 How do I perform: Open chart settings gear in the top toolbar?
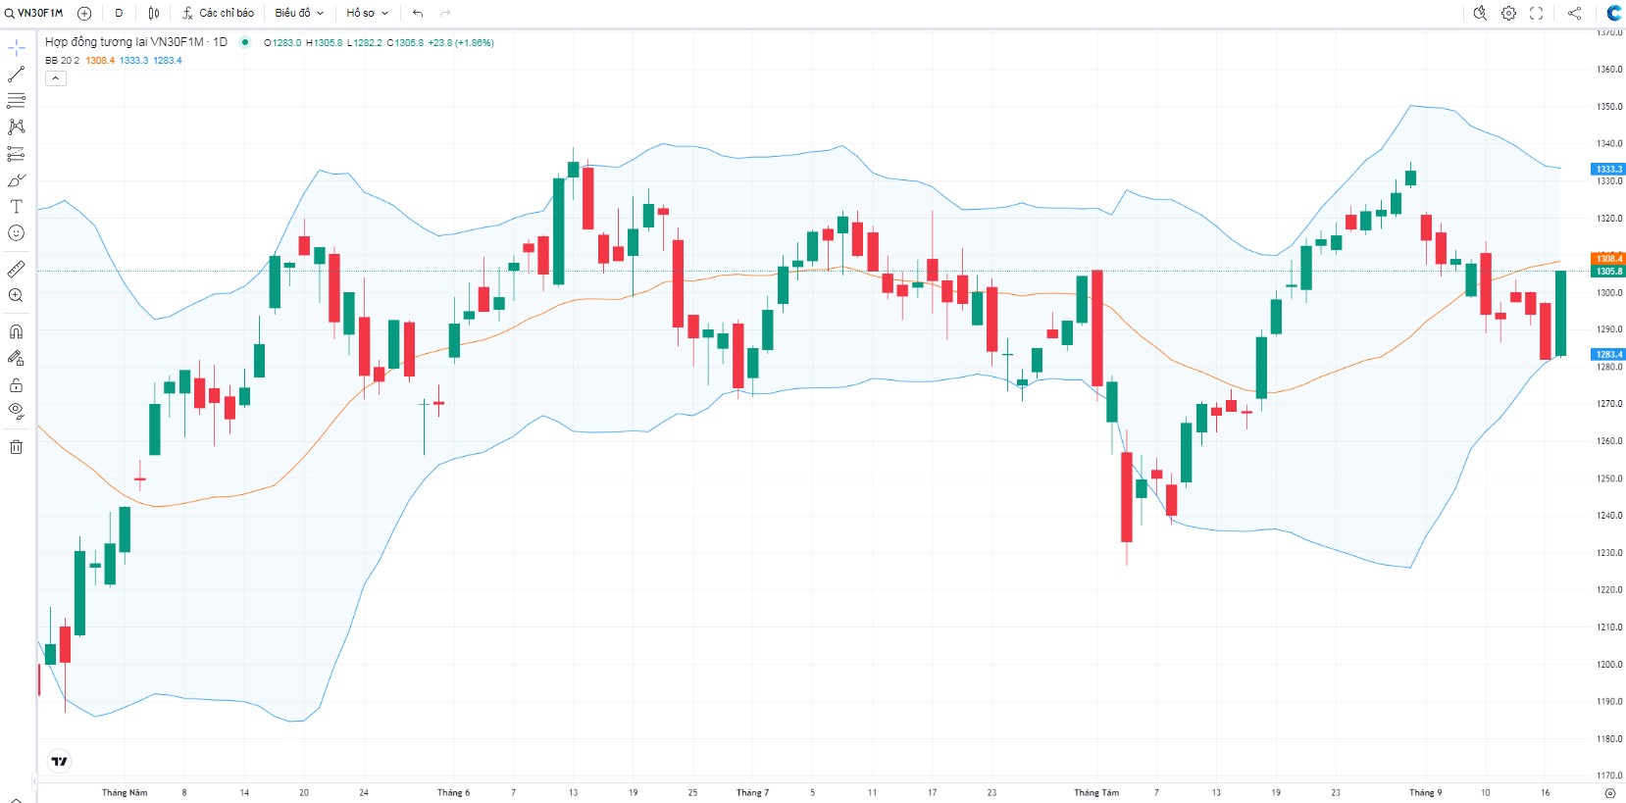pos(1508,13)
